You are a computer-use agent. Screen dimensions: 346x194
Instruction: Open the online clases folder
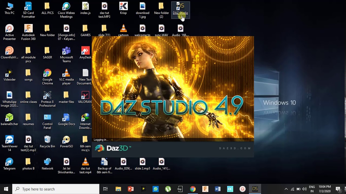[x=28, y=97]
